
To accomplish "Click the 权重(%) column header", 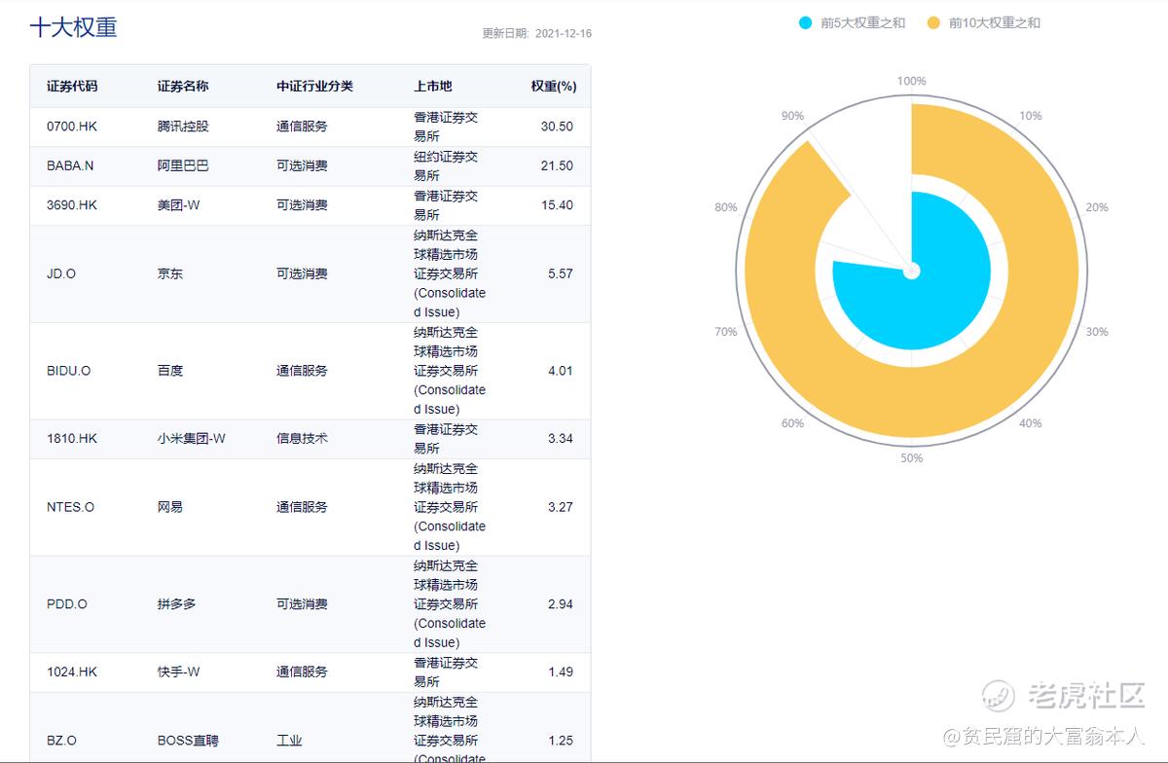I will [x=554, y=87].
